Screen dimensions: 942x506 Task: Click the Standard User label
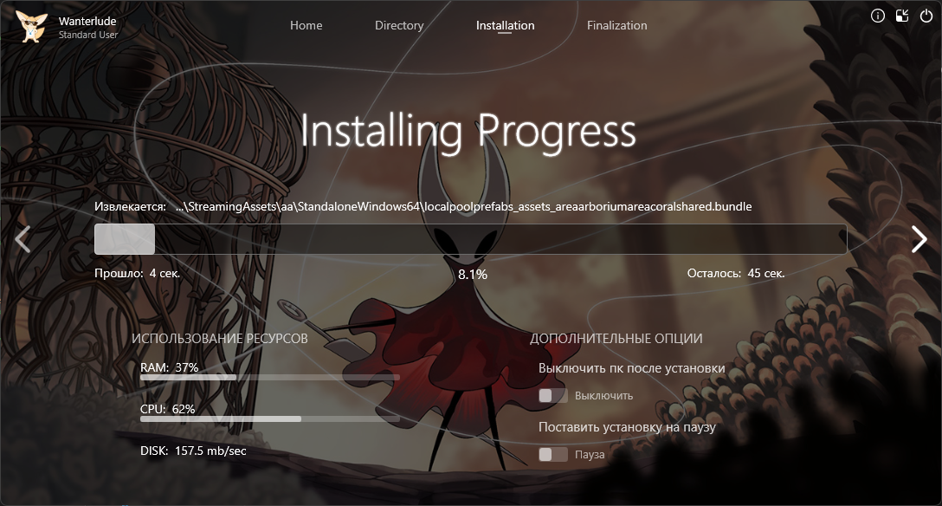pyautogui.click(x=87, y=35)
